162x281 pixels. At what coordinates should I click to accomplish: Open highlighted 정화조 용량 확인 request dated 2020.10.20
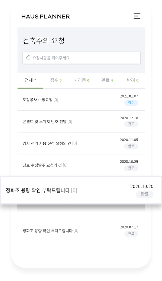(81, 190)
